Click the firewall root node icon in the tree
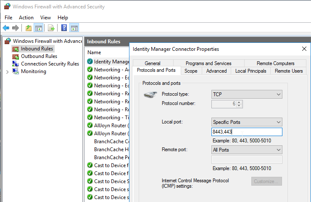 pos(8,41)
